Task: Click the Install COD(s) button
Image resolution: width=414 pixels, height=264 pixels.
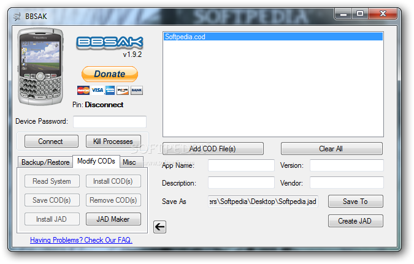Action: [x=113, y=181]
